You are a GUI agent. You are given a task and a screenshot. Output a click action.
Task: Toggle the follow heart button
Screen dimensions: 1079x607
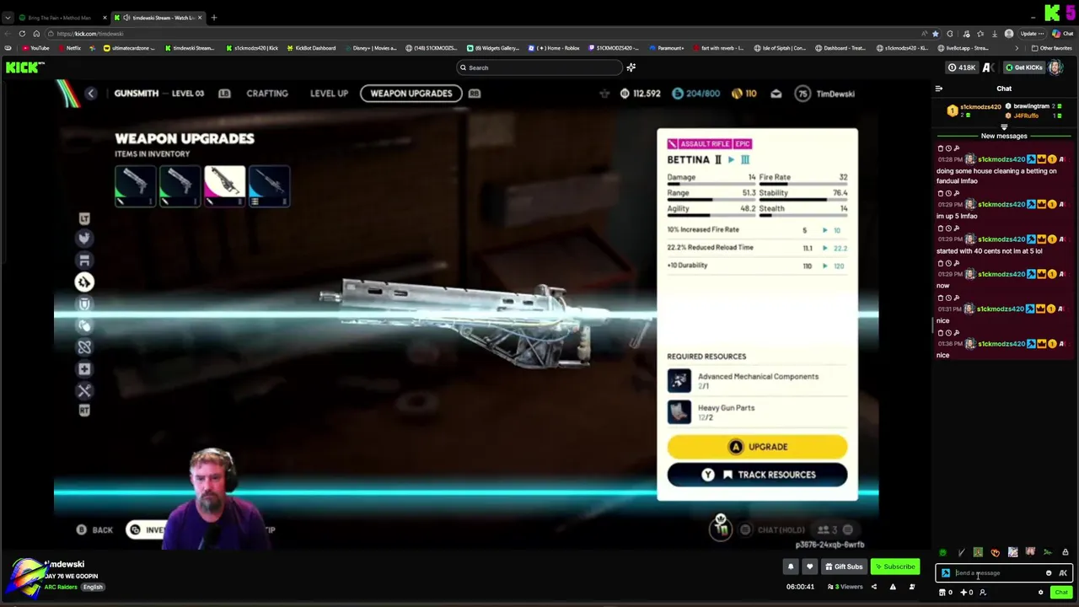point(809,567)
